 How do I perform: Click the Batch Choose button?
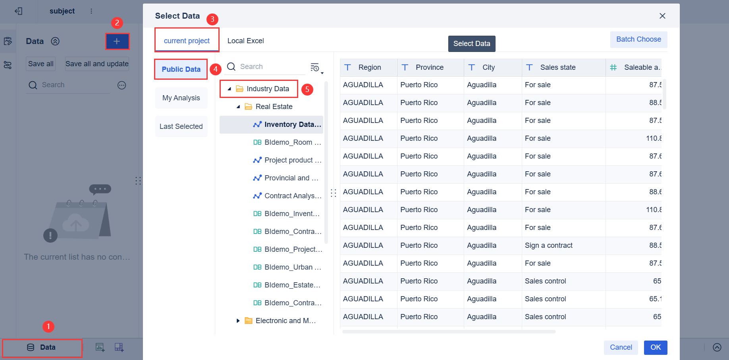(638, 39)
